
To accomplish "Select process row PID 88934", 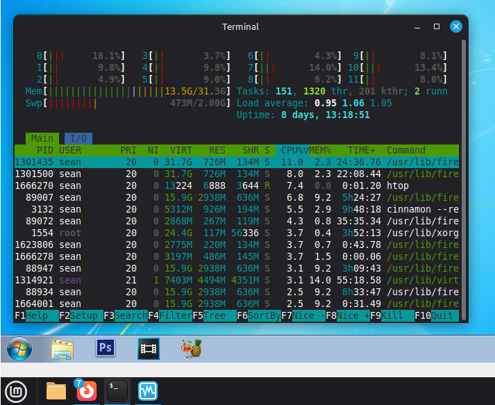I will tap(237, 292).
